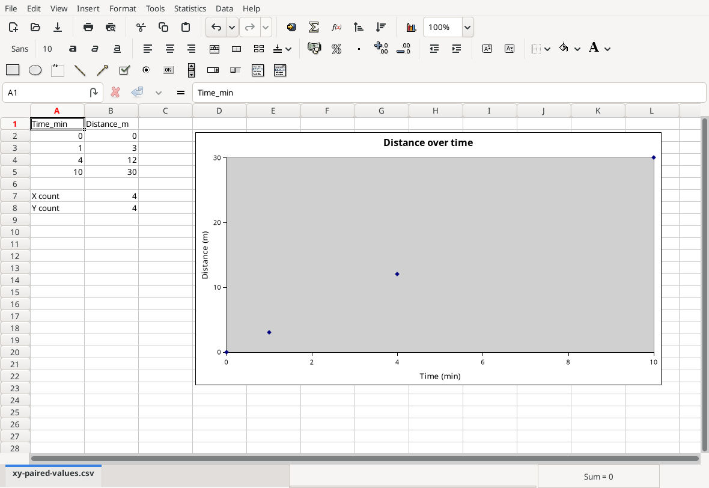Start a formula with equals button

pos(180,93)
